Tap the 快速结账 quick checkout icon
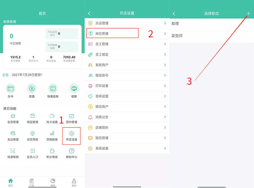 point(53,89)
